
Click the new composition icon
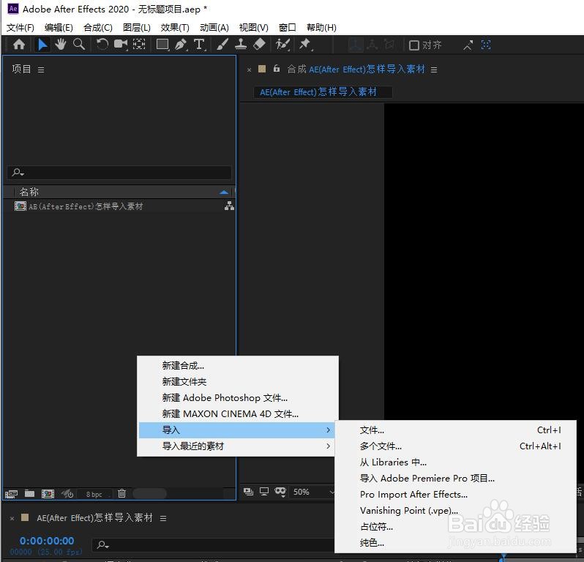pyautogui.click(x=48, y=494)
